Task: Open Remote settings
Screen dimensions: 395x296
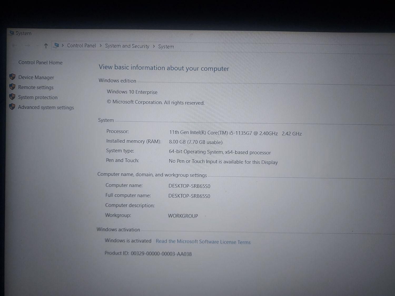Action: 36,87
